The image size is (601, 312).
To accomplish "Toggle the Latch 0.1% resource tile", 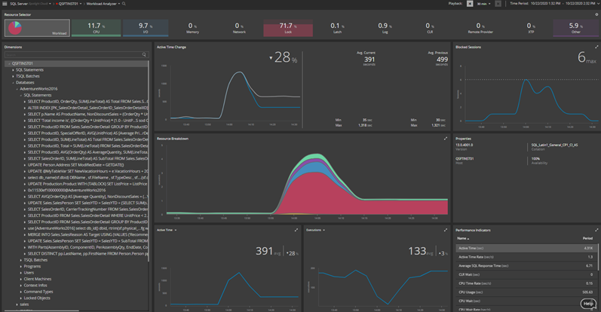I will [x=337, y=28].
